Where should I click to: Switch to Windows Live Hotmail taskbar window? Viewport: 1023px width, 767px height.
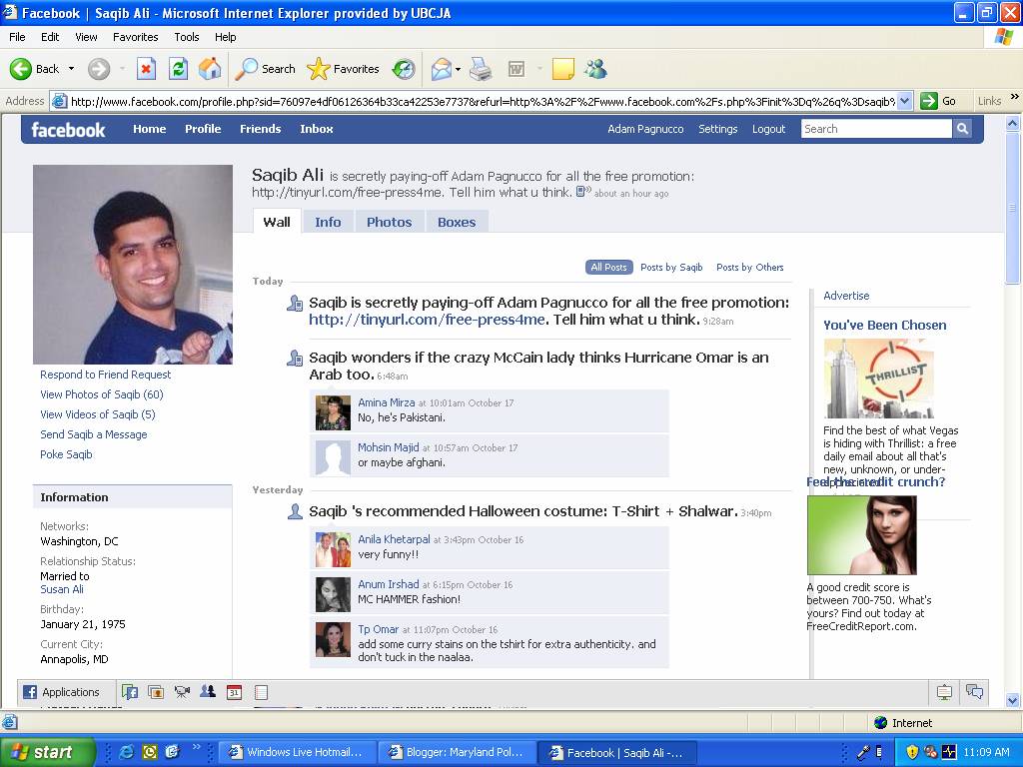tap(297, 752)
